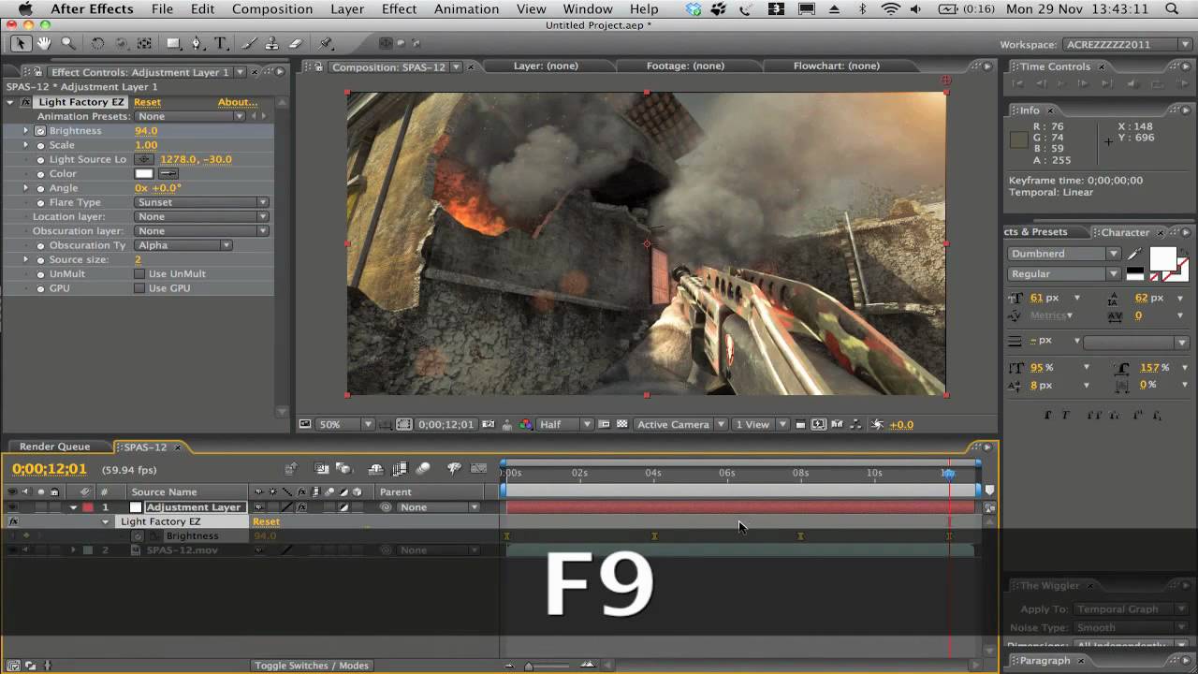Open the timeline Graph Editor icon
Image resolution: width=1198 pixels, height=674 pixels.
478,469
